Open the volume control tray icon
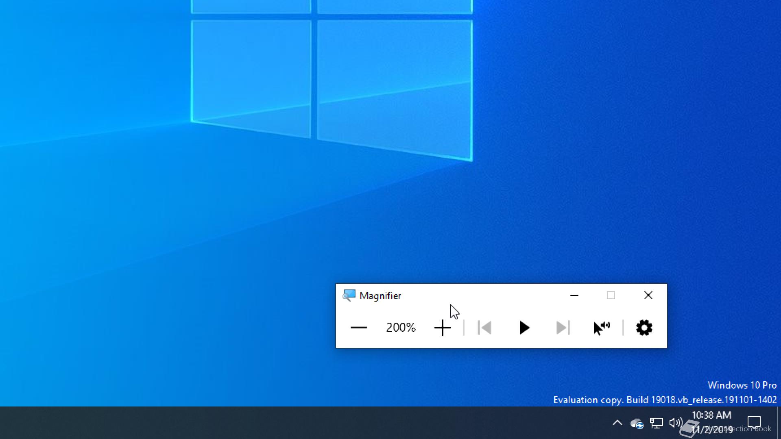781x439 pixels. (676, 423)
